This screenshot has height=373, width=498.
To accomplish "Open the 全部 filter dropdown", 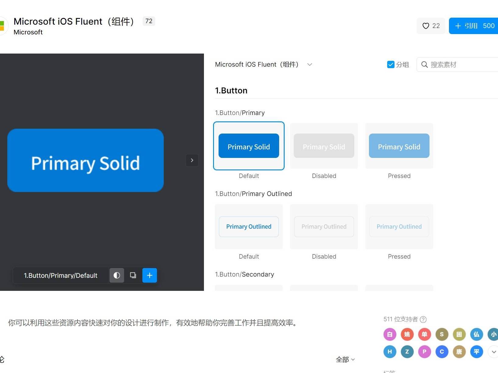I will tap(345, 360).
